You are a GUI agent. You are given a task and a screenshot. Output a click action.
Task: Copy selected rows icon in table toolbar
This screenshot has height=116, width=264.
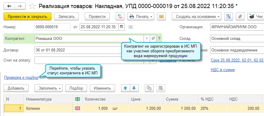[149, 88]
